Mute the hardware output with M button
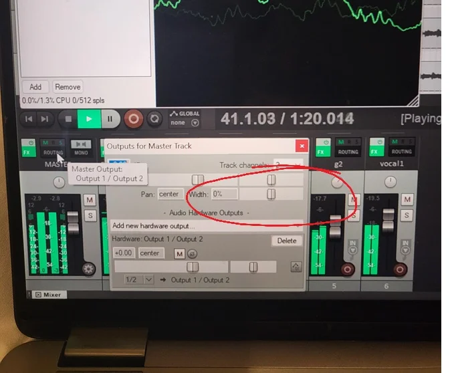Image resolution: width=450 pixels, height=373 pixels. point(180,253)
